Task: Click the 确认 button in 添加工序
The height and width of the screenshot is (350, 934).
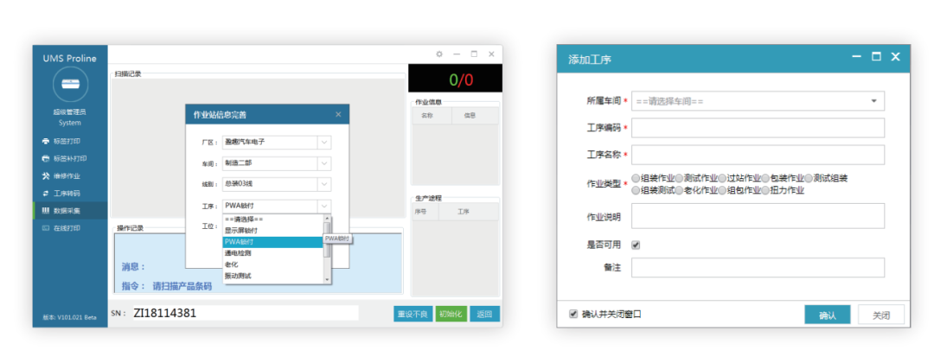Action: pyautogui.click(x=828, y=315)
